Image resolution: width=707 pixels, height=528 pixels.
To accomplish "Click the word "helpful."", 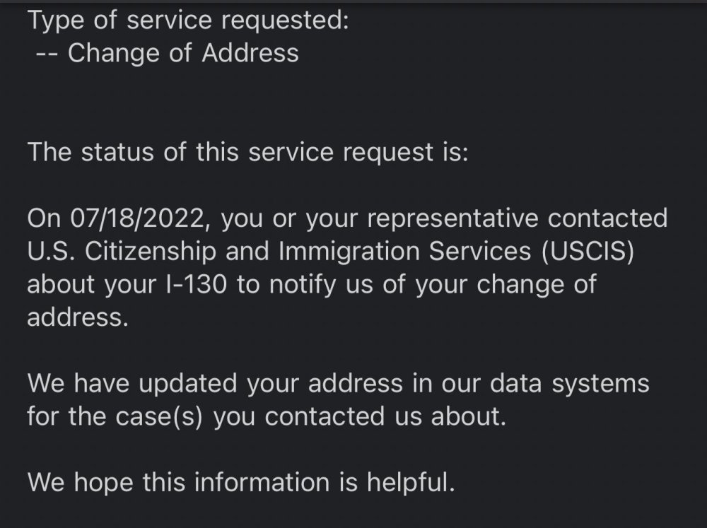I will click(x=410, y=483).
